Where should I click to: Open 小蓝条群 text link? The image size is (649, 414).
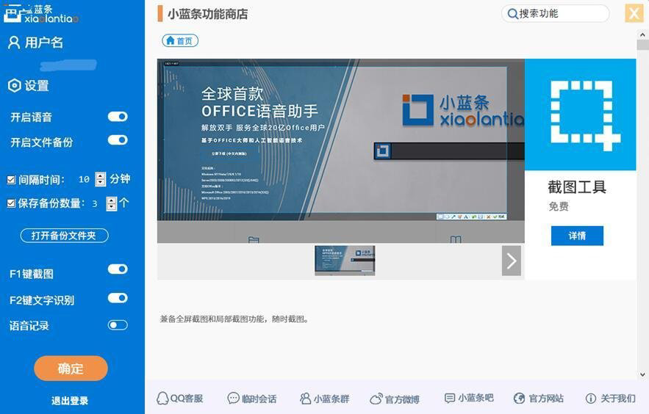point(331,399)
